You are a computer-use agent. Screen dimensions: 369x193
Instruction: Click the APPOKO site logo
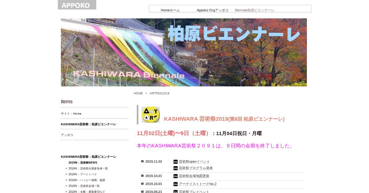pyautogui.click(x=77, y=5)
